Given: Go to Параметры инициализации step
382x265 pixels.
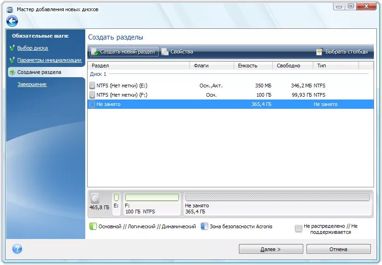Looking at the screenshot, I should click(x=49, y=60).
